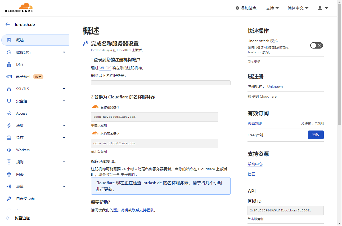Expand the 安全性 sidebar arrow
The width and height of the screenshot is (342, 226).
pos(64,101)
